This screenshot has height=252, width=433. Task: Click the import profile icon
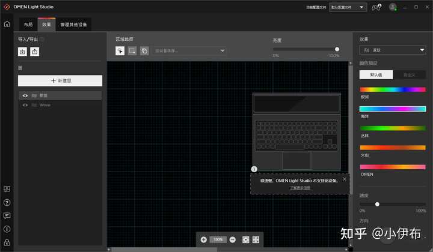click(x=22, y=52)
